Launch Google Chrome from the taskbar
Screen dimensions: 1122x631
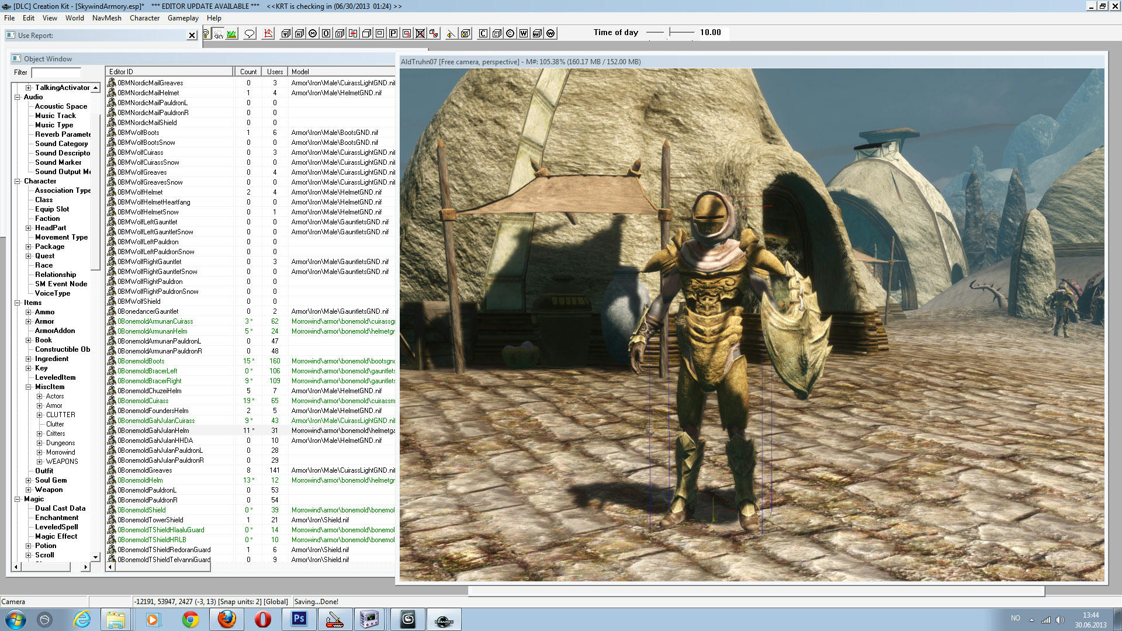(190, 619)
